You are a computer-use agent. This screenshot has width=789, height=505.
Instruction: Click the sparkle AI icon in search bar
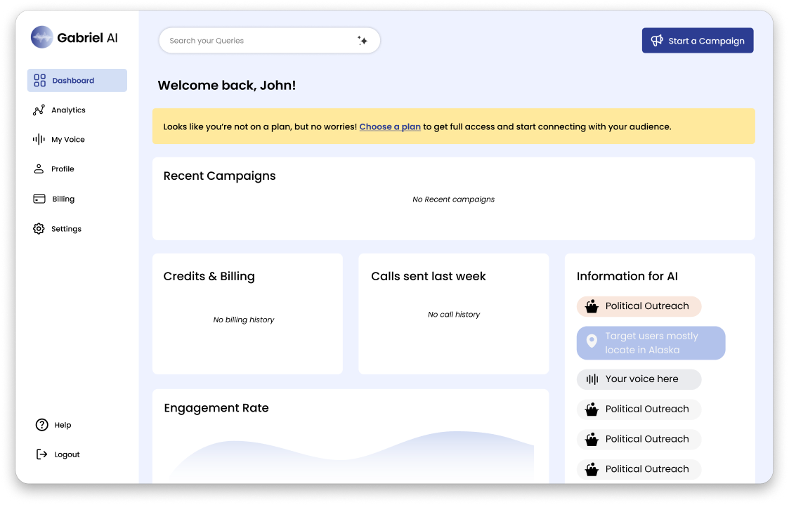(363, 41)
